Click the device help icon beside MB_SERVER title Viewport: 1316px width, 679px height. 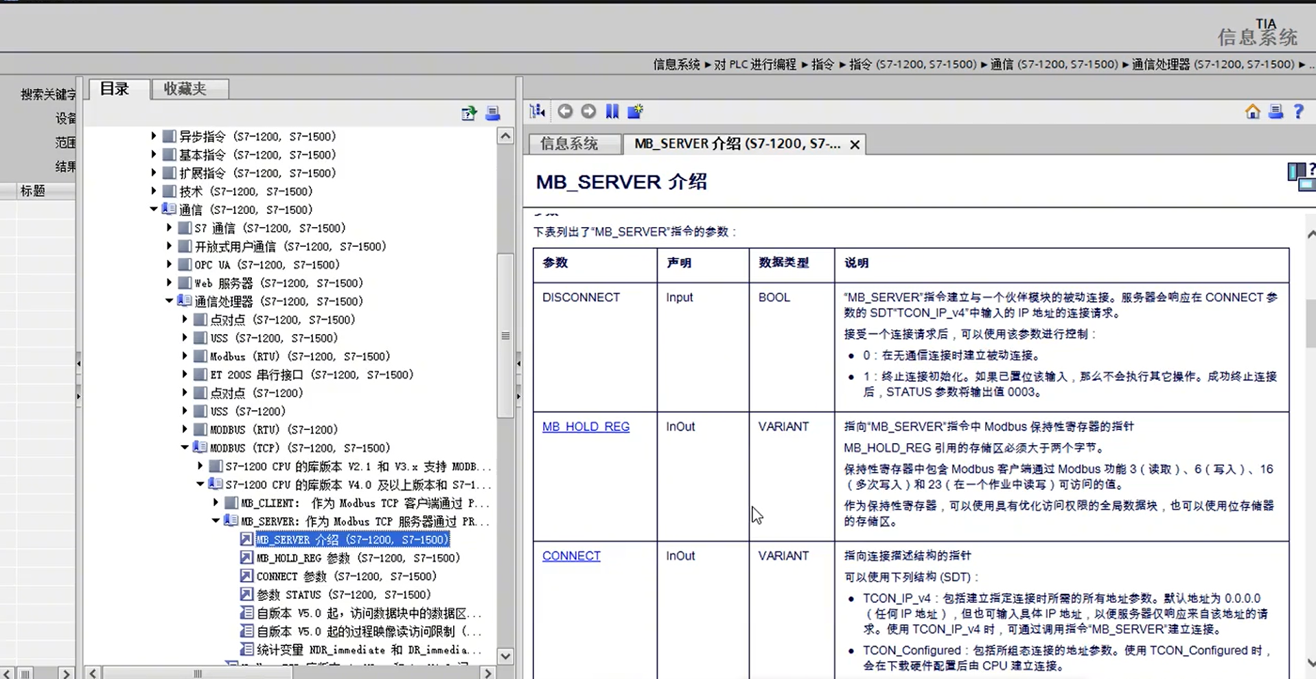click(x=1301, y=177)
